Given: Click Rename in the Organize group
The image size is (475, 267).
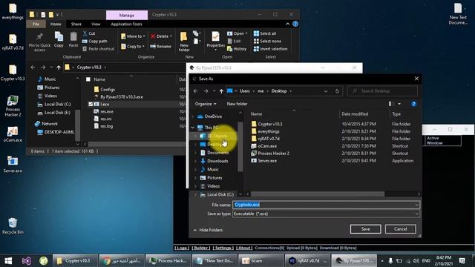Looking at the screenshot, I should [x=161, y=46].
